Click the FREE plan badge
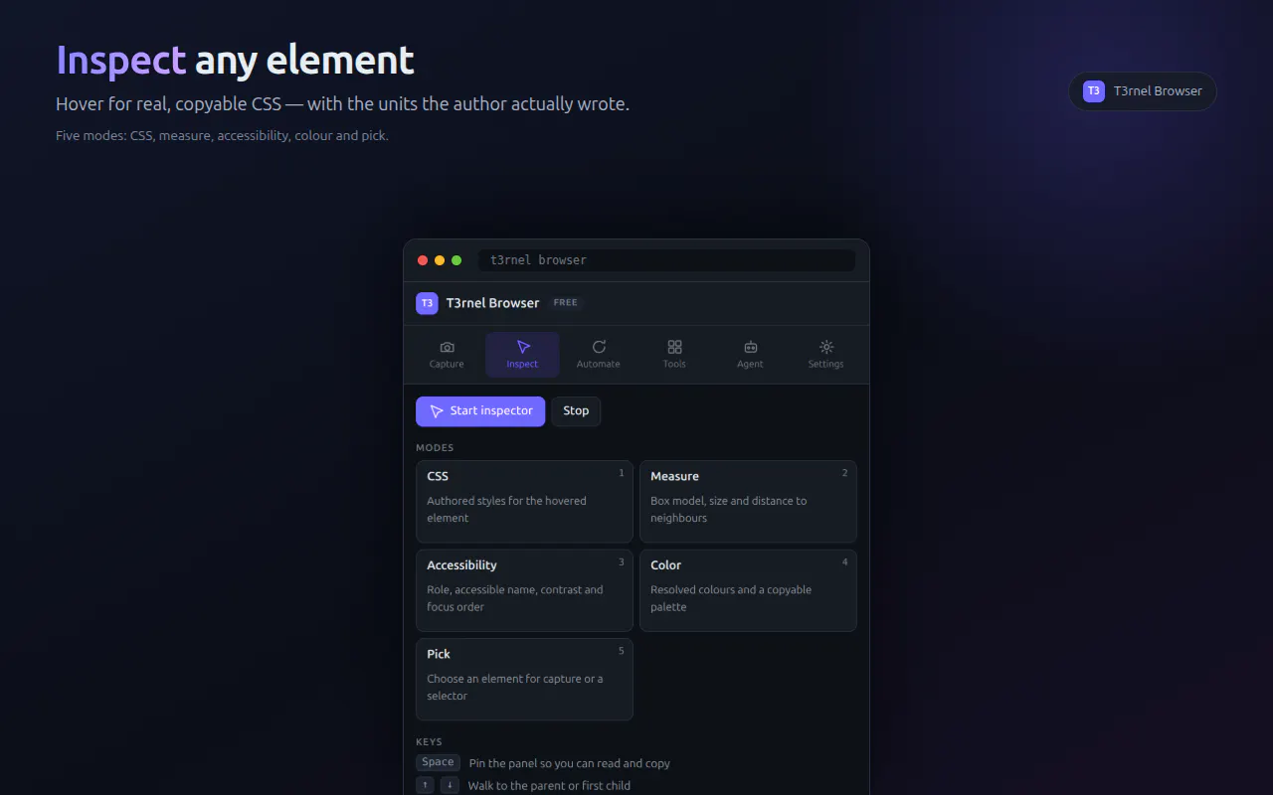 566,303
